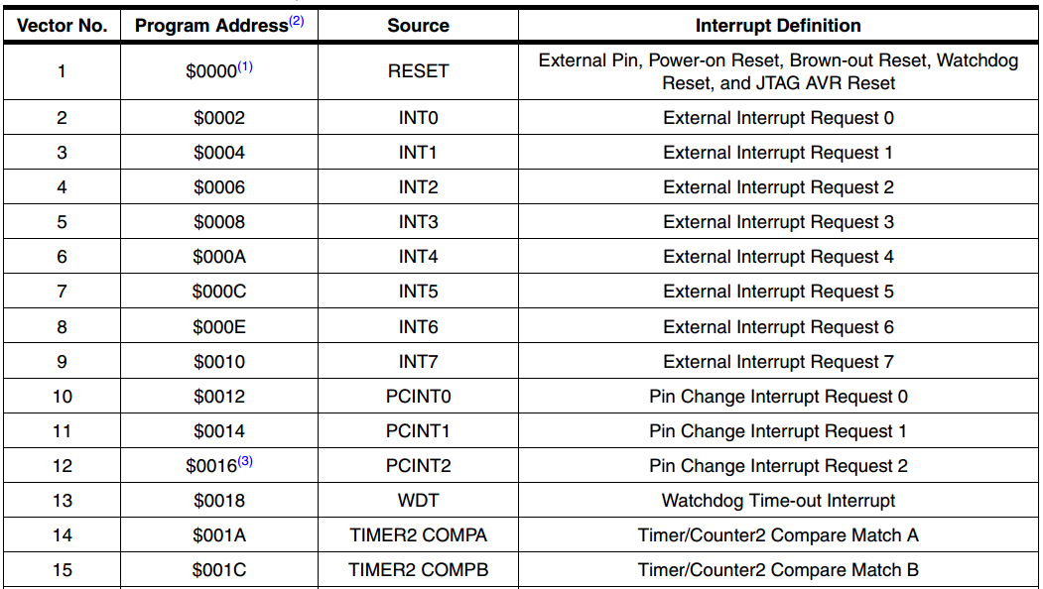The image size is (1043, 589).
Task: Click the $0010 program address
Action: [219, 362]
